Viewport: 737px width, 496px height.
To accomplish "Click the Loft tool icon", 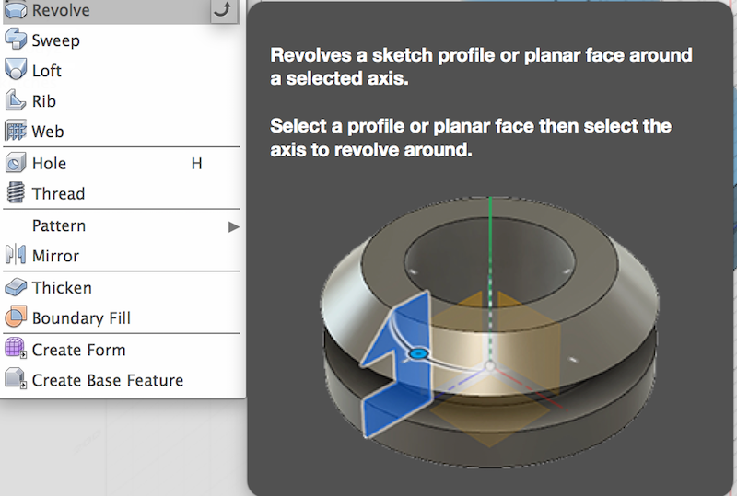I will click(x=16, y=70).
